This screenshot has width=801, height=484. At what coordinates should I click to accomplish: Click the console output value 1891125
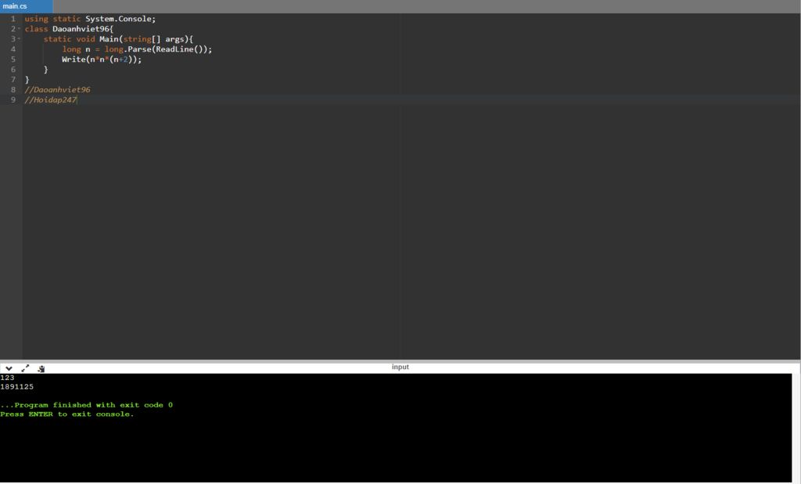[x=17, y=386]
